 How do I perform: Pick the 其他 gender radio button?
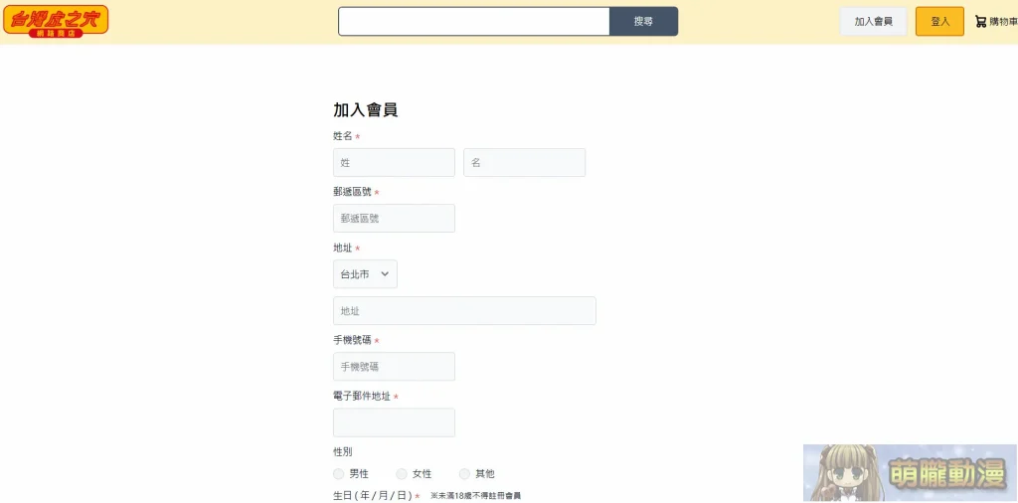[x=464, y=474]
